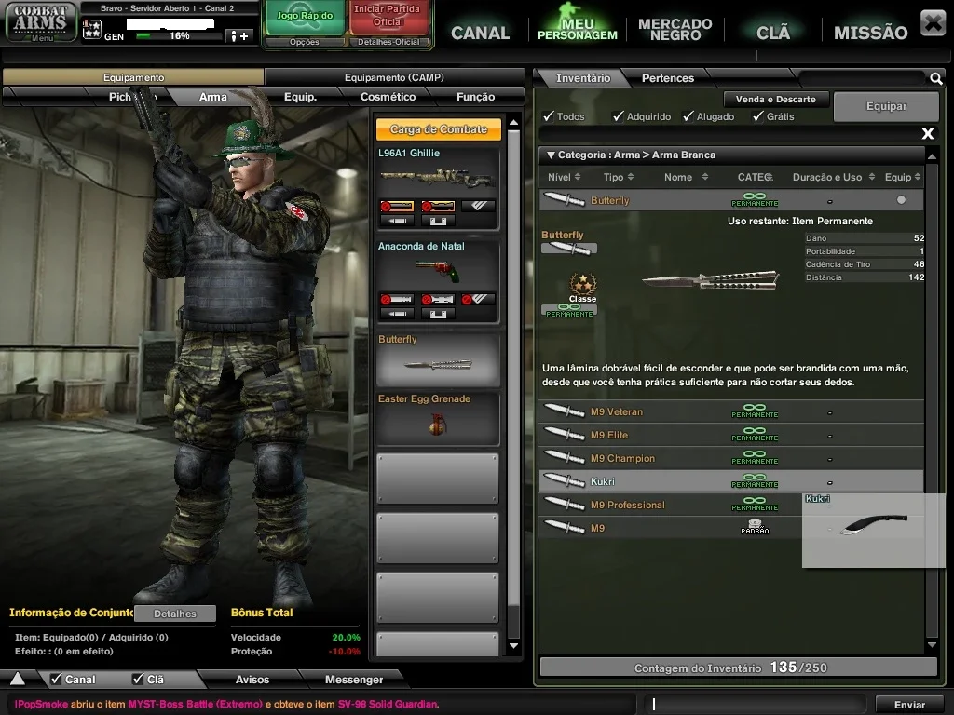Click the M9 Veteran knife icon
Viewport: 954px width, 715px height.
point(564,411)
